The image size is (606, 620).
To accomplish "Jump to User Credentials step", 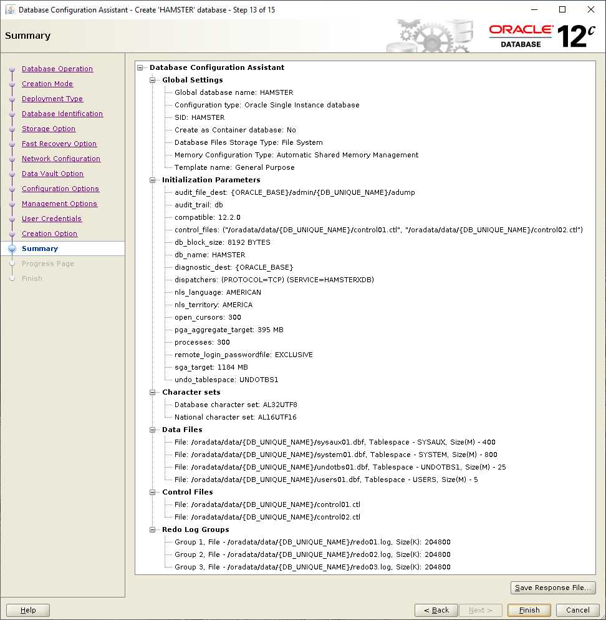I will 52,219.
